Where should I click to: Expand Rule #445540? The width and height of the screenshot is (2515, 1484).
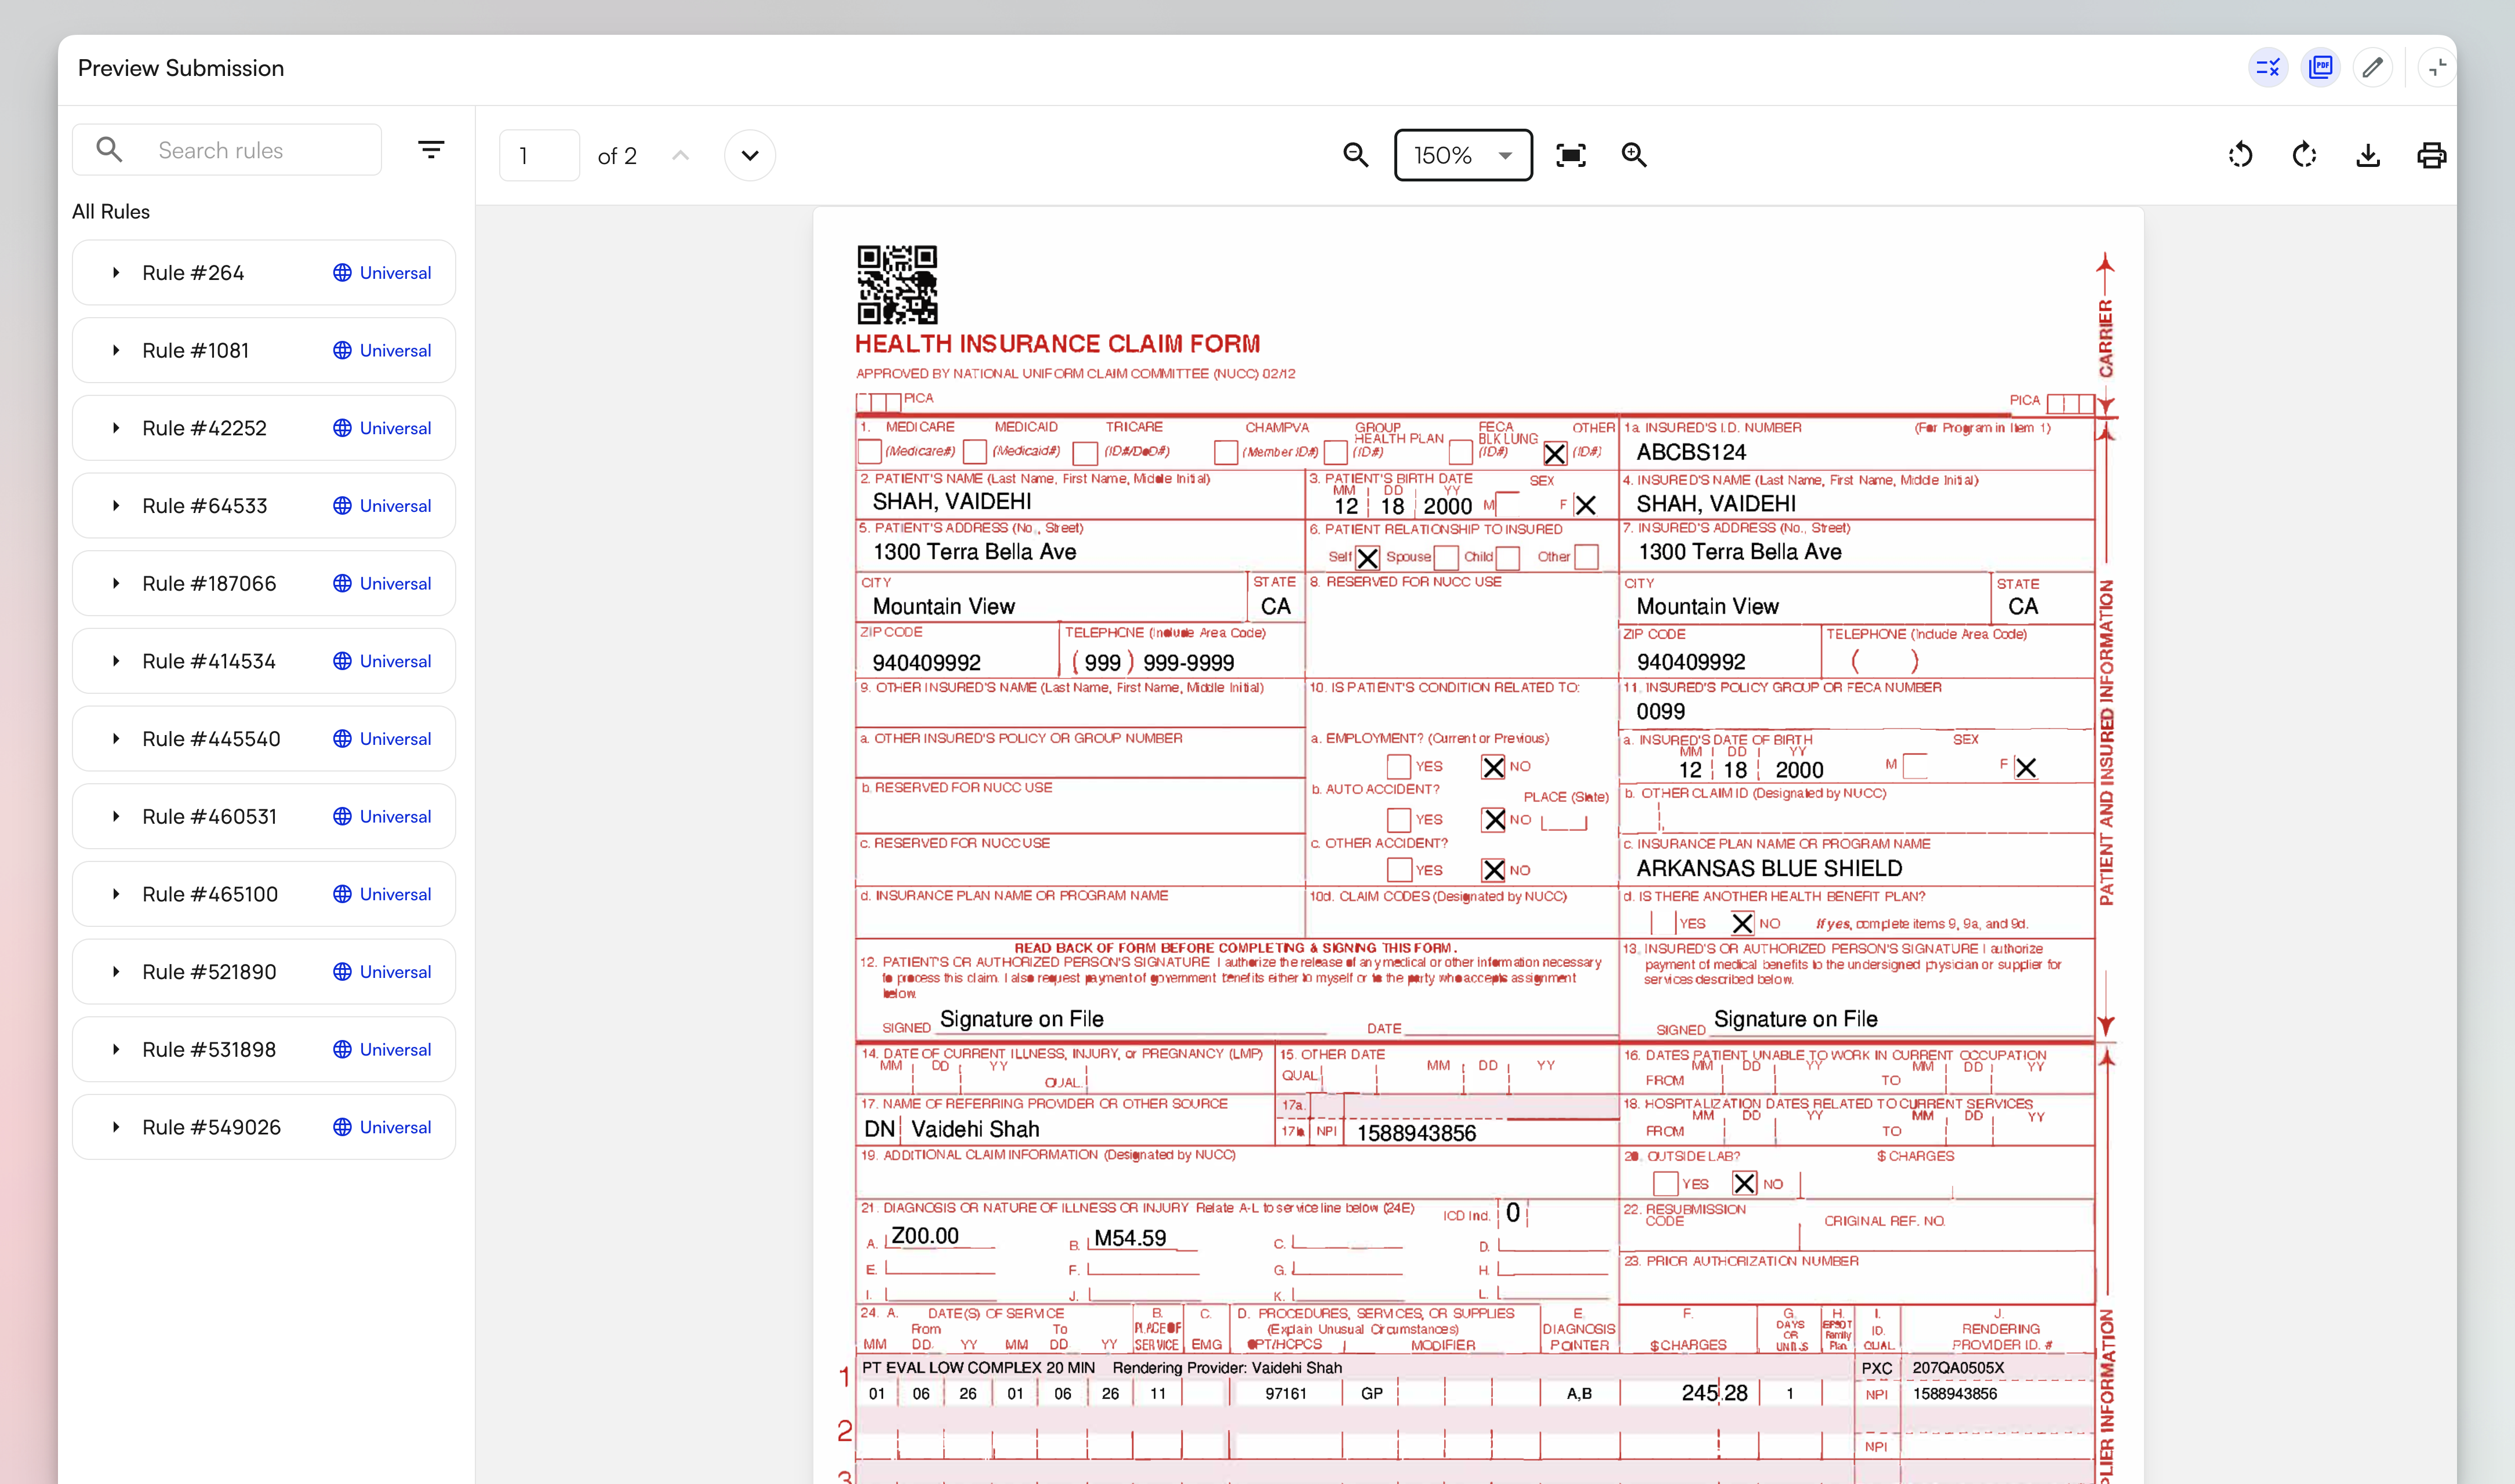pos(116,739)
